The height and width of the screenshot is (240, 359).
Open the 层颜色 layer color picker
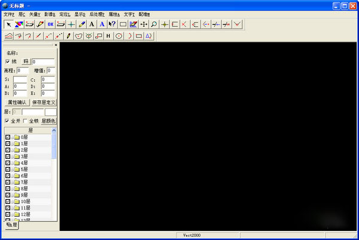(x=48, y=121)
